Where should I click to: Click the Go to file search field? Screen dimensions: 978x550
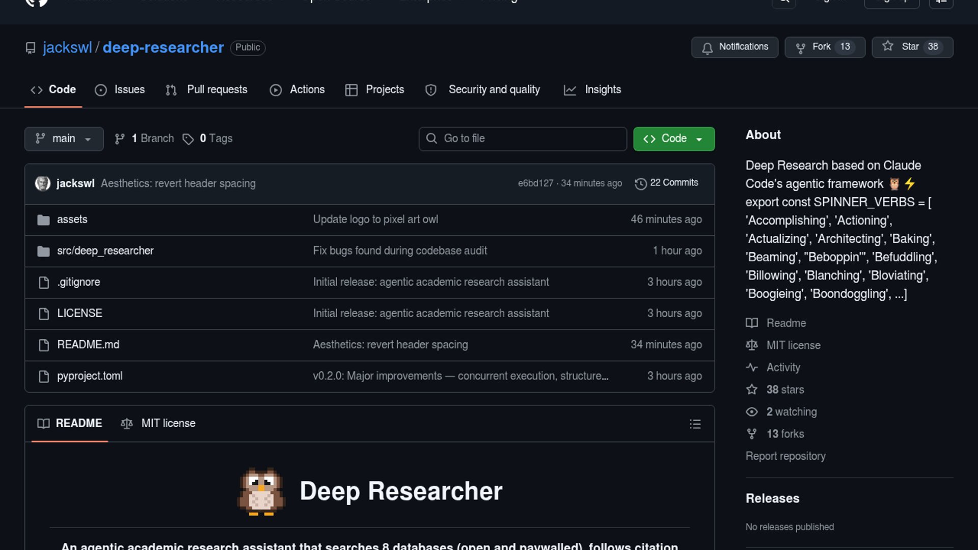[522, 139]
